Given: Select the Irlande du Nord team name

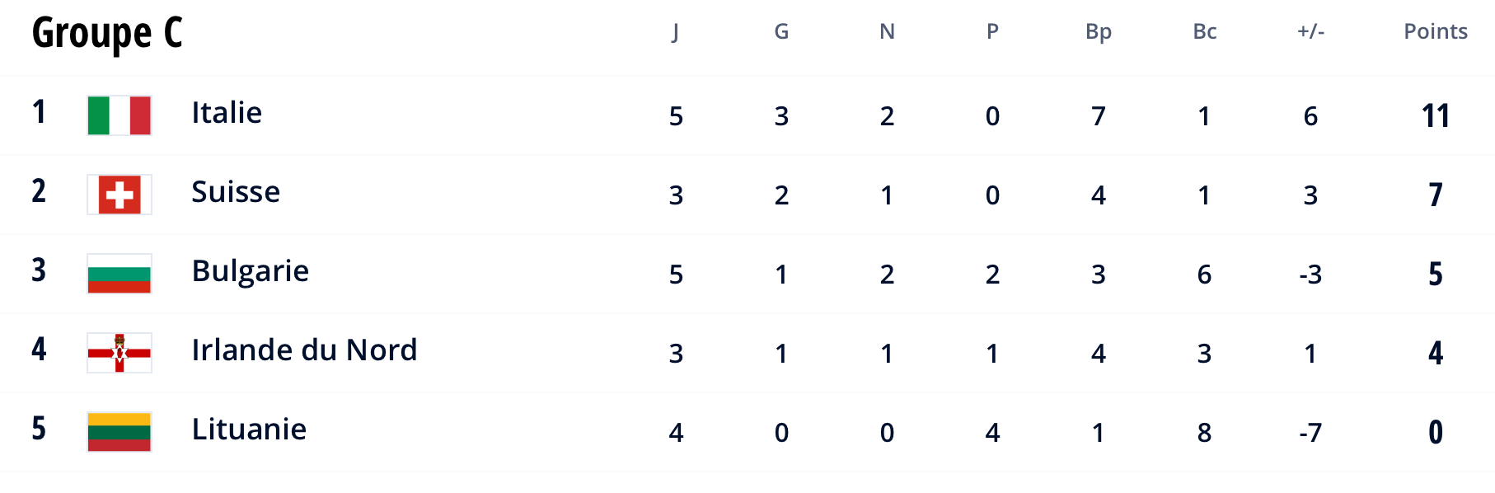Looking at the screenshot, I should click(304, 350).
